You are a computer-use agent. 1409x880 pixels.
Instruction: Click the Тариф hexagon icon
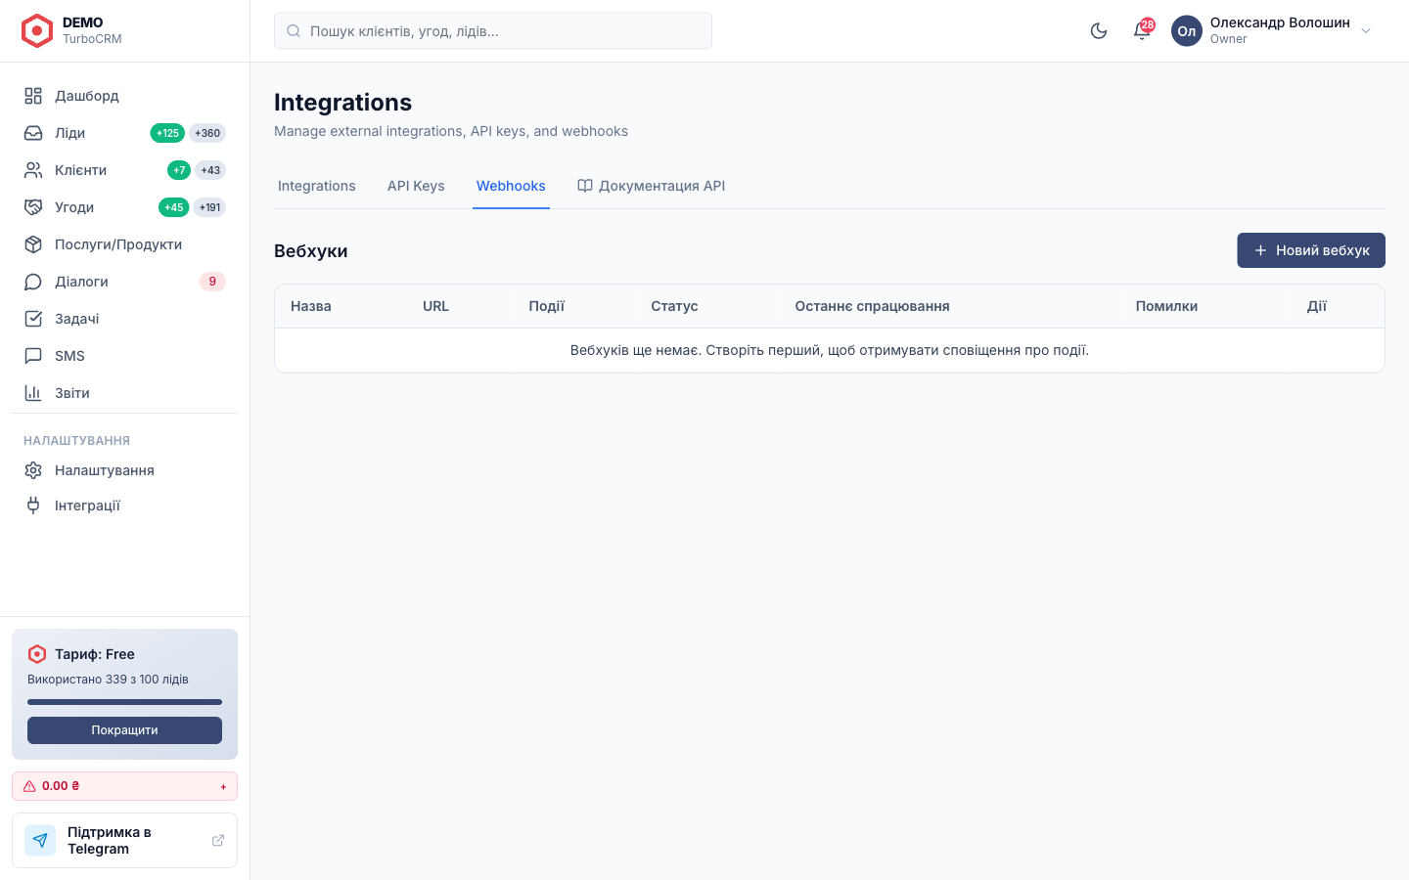37,654
